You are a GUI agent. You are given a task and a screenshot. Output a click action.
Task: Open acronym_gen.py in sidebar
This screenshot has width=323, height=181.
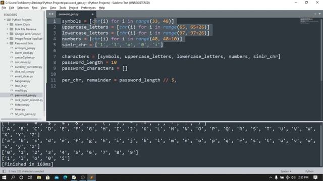[x=25, y=48]
